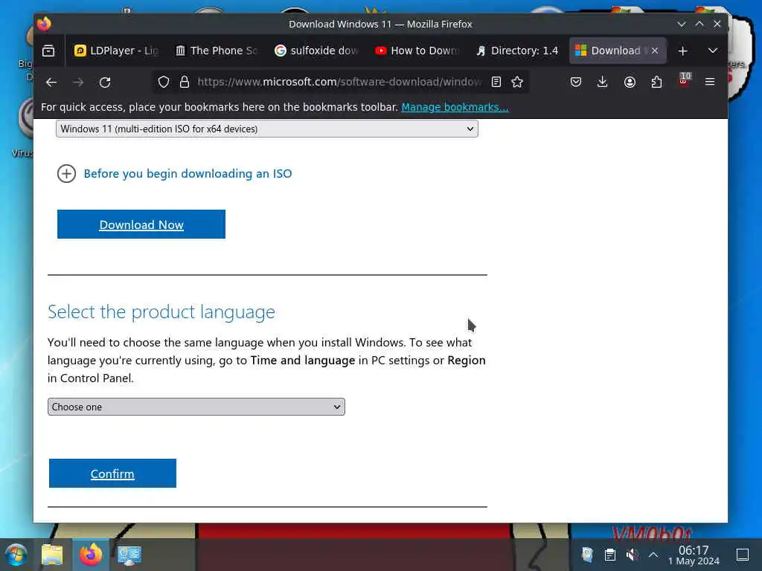This screenshot has width=762, height=571.
Task: Toggle reader view in the address bar
Action: point(496,82)
